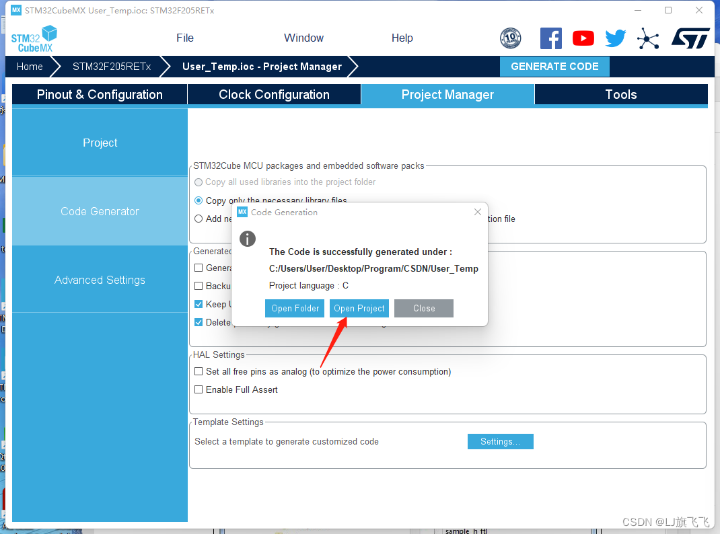Minimize the STM32CubeMX window
This screenshot has width=720, height=534.
tap(638, 10)
